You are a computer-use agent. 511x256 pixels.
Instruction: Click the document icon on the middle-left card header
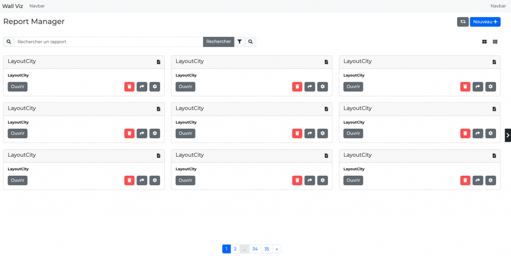point(158,109)
